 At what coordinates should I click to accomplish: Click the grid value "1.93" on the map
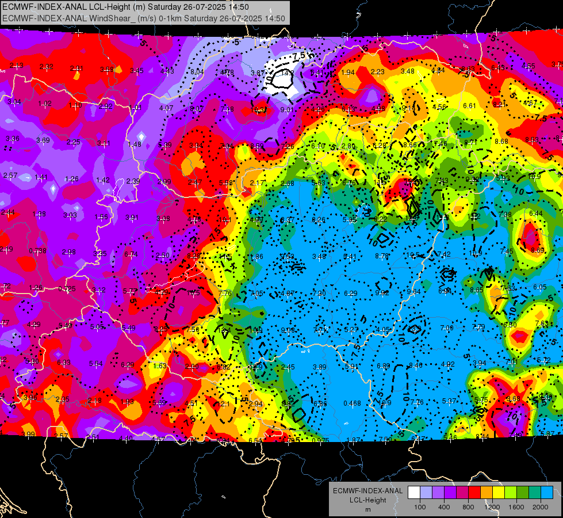(x=127, y=402)
